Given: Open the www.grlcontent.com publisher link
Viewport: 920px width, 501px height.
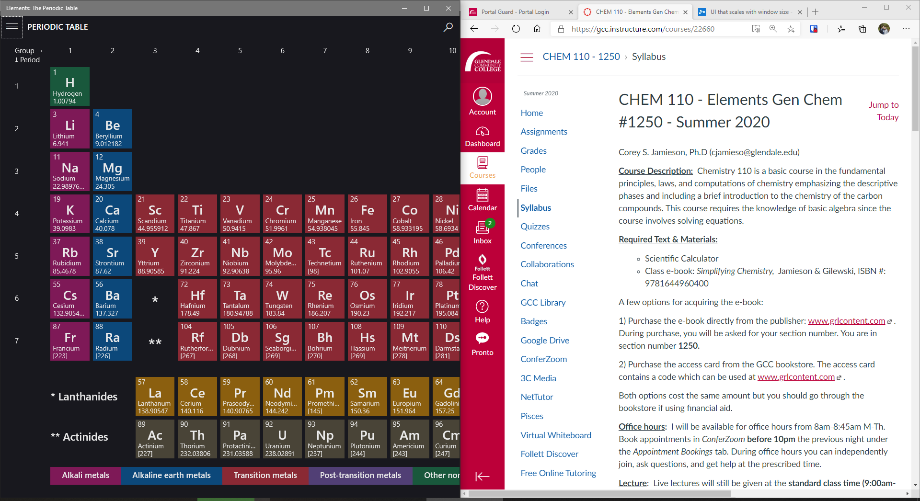Looking at the screenshot, I should (846, 321).
